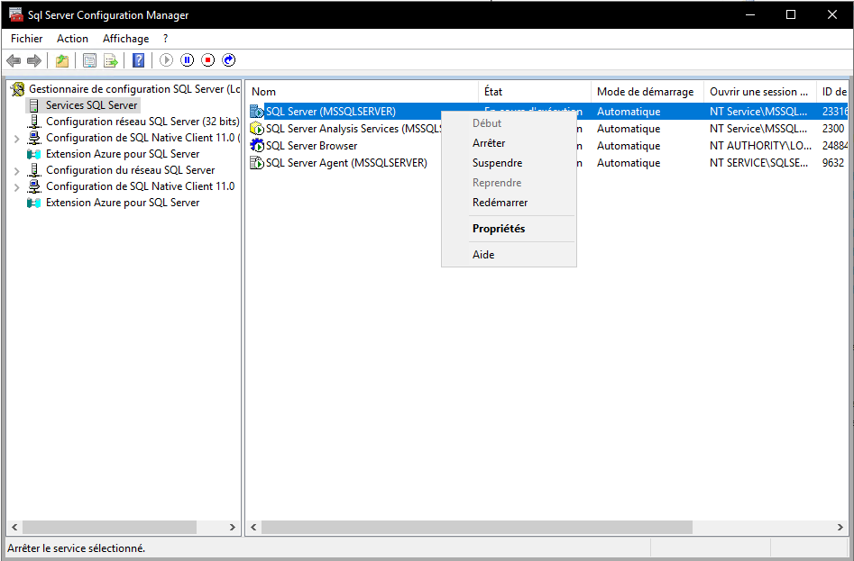Open the Properties toolbar icon
This screenshot has width=854, height=561.
pos(89,60)
